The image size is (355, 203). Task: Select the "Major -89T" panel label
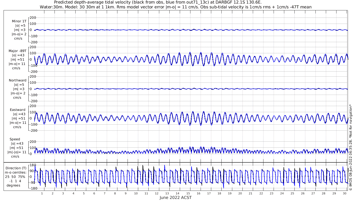pos(17,51)
